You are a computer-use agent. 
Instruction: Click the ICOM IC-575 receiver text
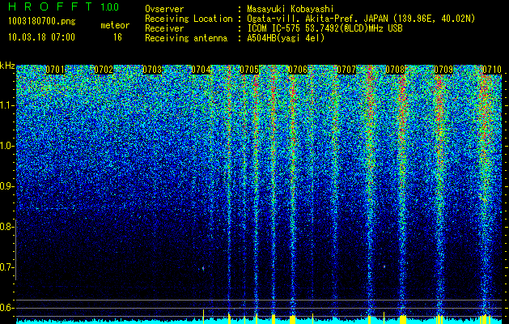[x=324, y=28]
